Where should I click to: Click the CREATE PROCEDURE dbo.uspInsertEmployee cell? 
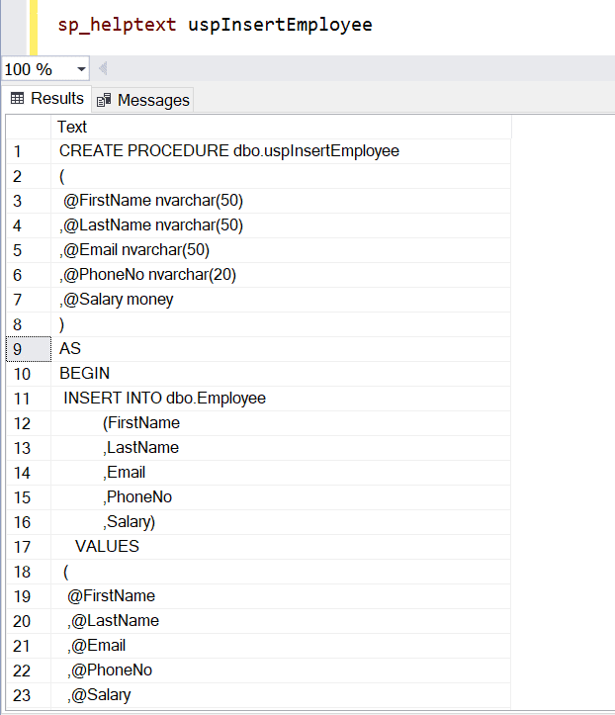[228, 151]
